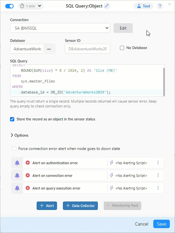Open the 1 min interval dropdown
The image size is (175, 233).
pos(30,6)
